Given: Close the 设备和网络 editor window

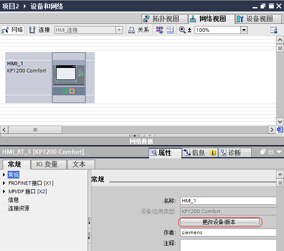Looking at the screenshot, I should (x=279, y=6).
